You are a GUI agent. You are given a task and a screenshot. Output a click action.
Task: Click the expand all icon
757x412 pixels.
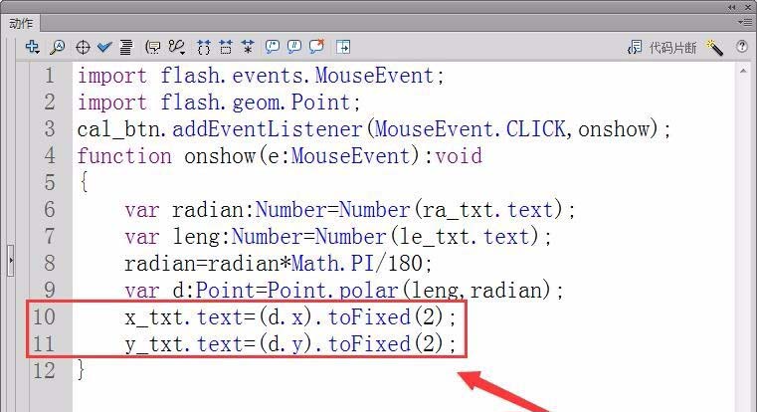point(248,47)
